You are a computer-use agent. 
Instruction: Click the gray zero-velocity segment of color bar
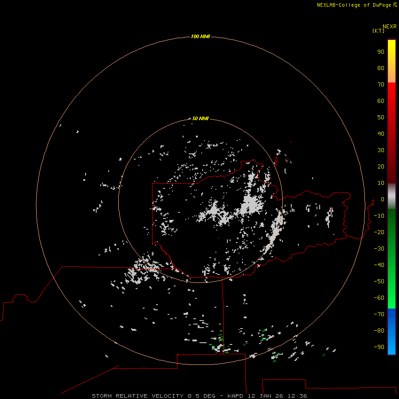click(x=391, y=196)
